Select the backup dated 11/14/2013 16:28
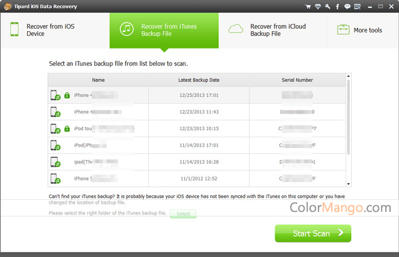This screenshot has height=257, width=399. pyautogui.click(x=197, y=162)
